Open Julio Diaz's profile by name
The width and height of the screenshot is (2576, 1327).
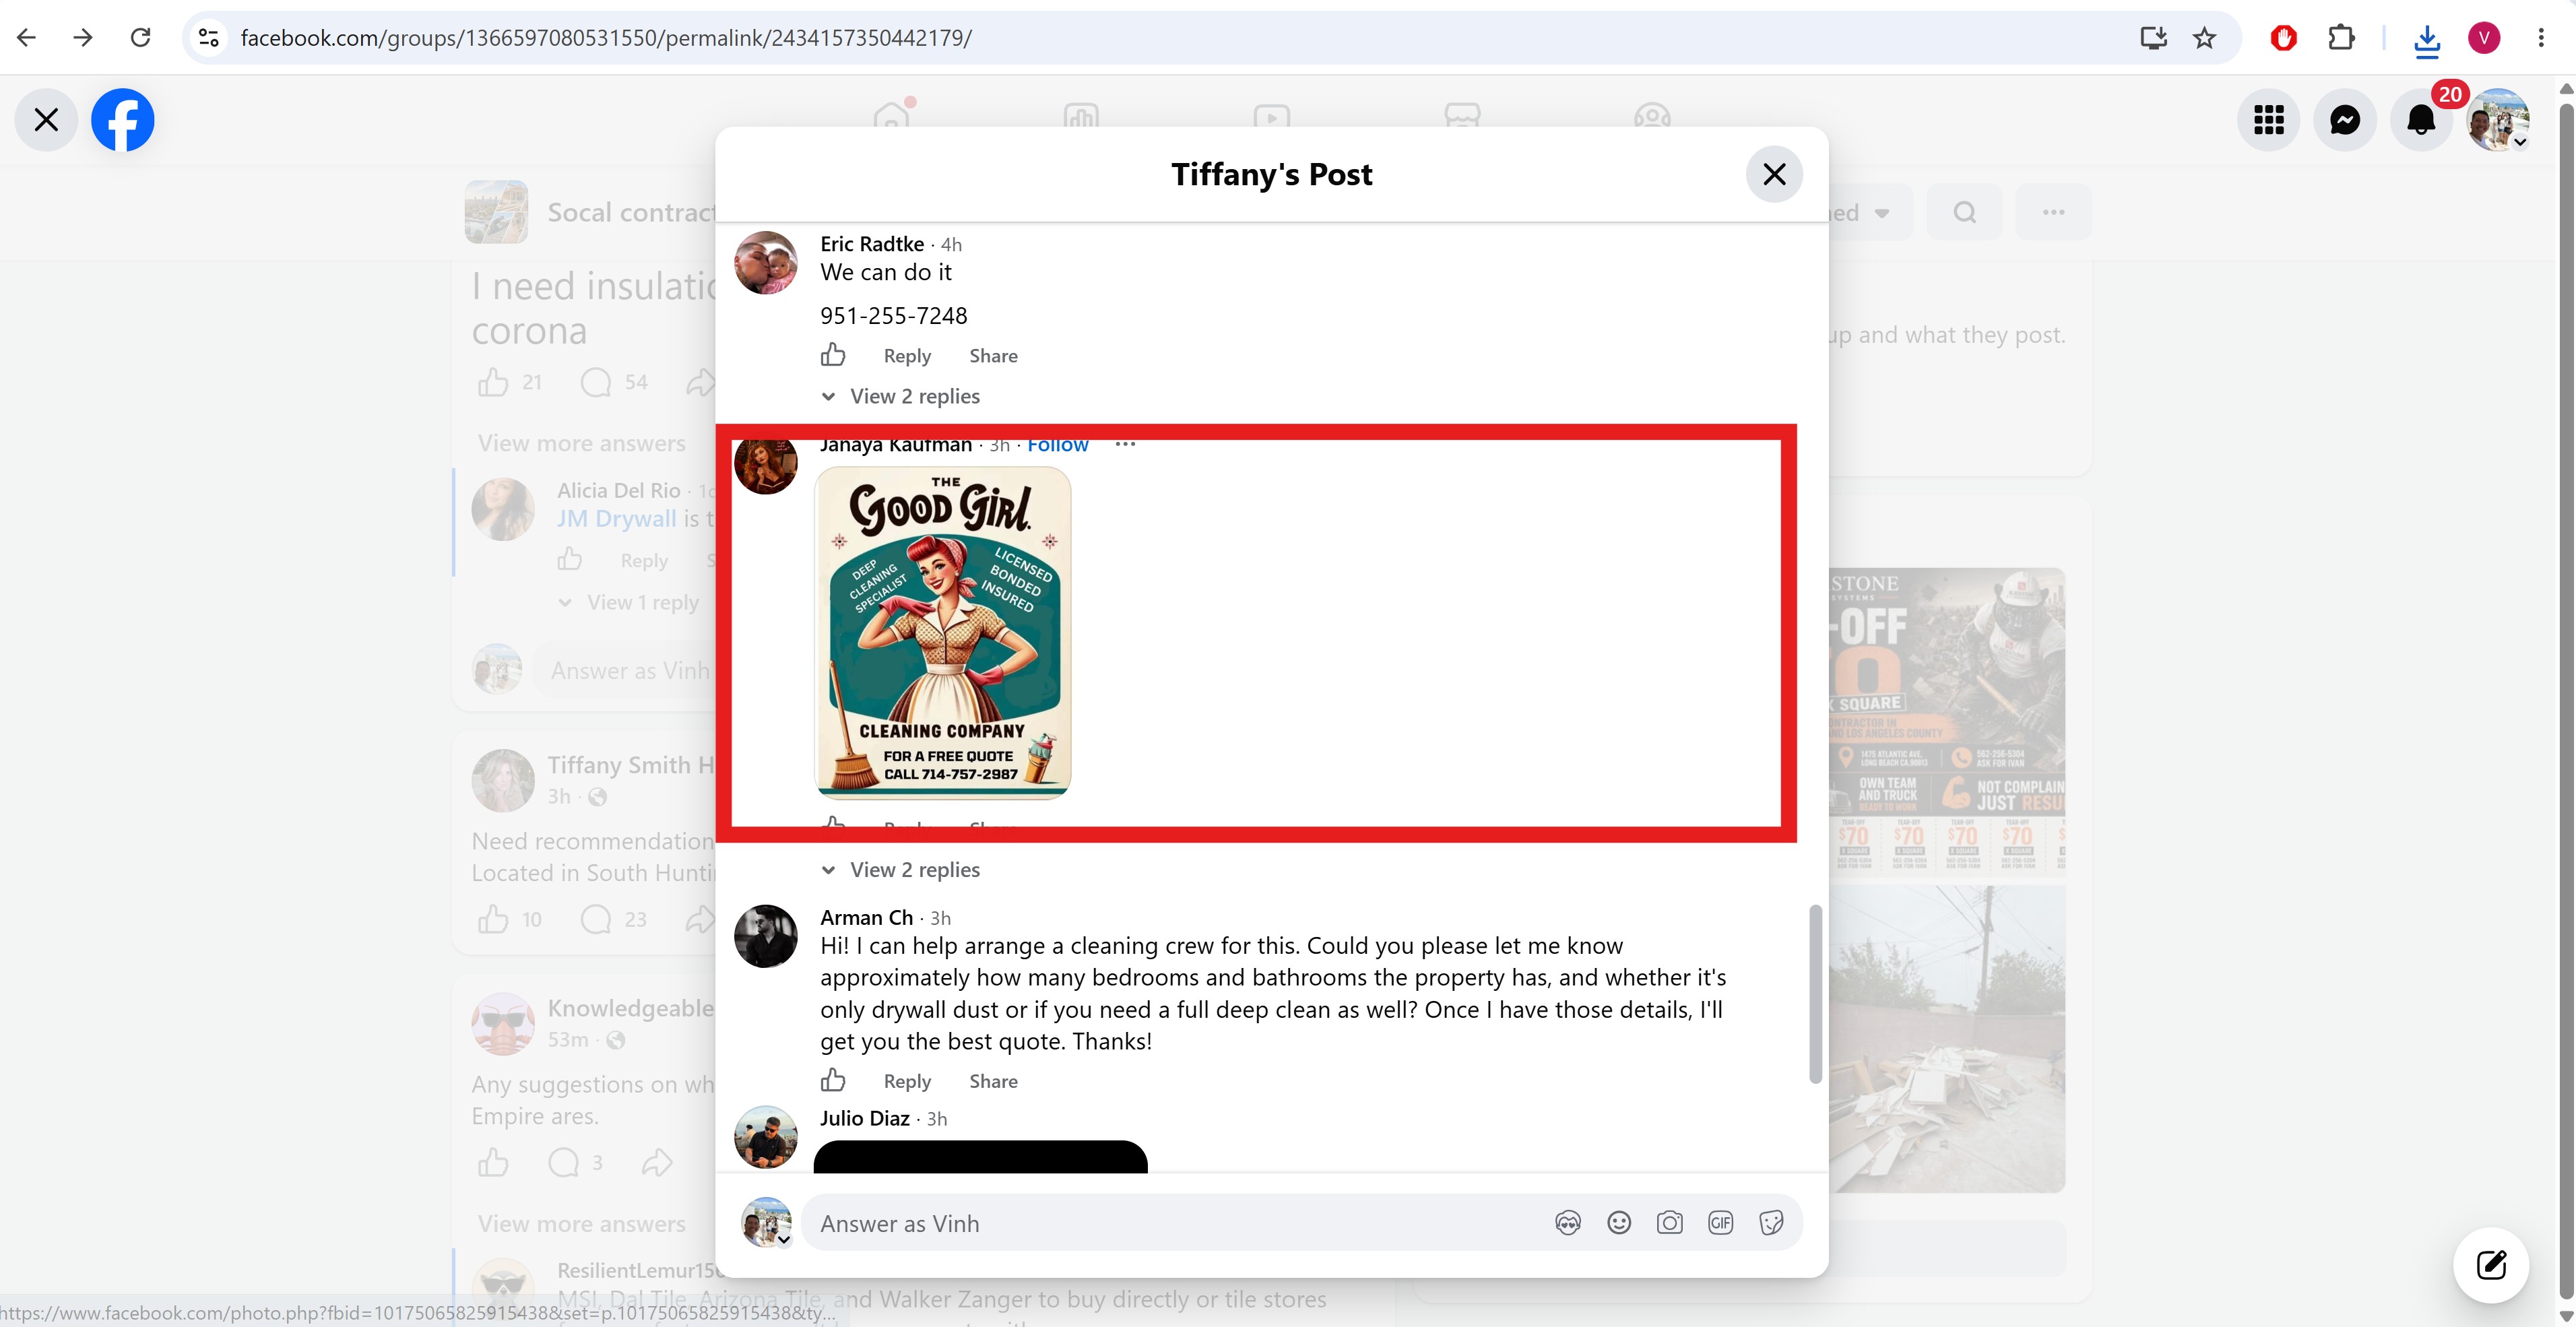(x=864, y=1119)
